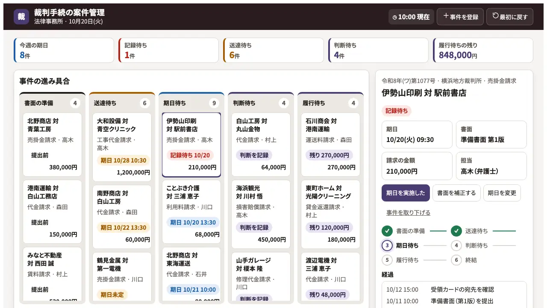Open 送達待ち summary card with 6件
Viewport: 547px width, 308px height.
click(273, 50)
